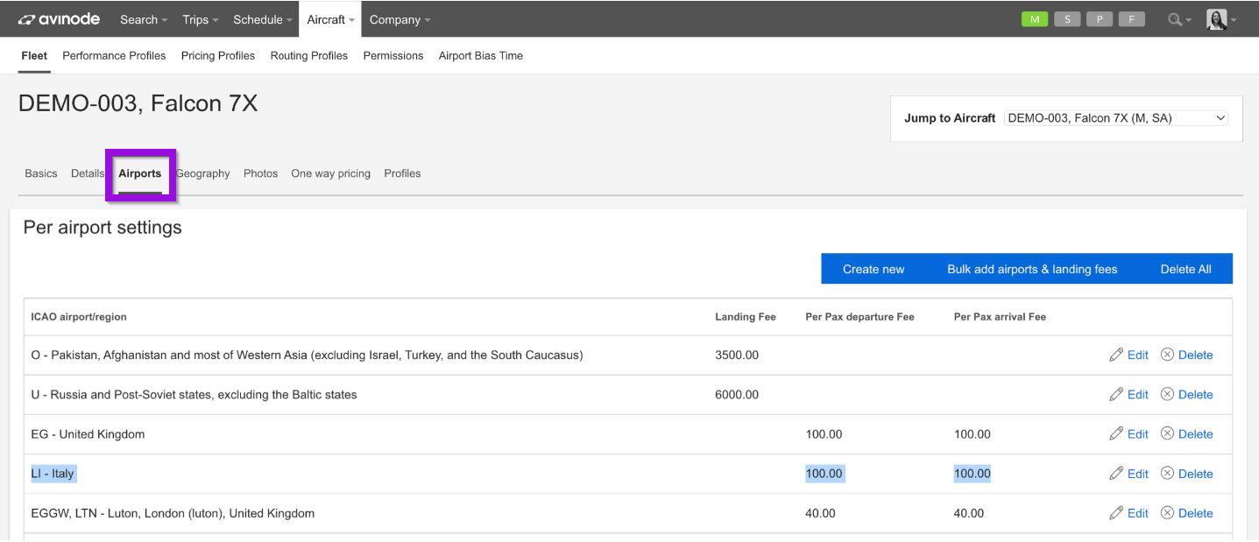Click the 6000.00 landing fee value

click(737, 394)
